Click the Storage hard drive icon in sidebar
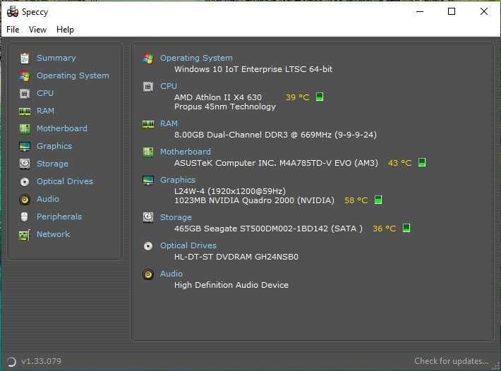501x371 pixels. 25,164
